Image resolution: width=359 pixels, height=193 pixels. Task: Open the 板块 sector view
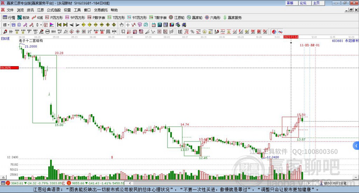(x=23, y=18)
